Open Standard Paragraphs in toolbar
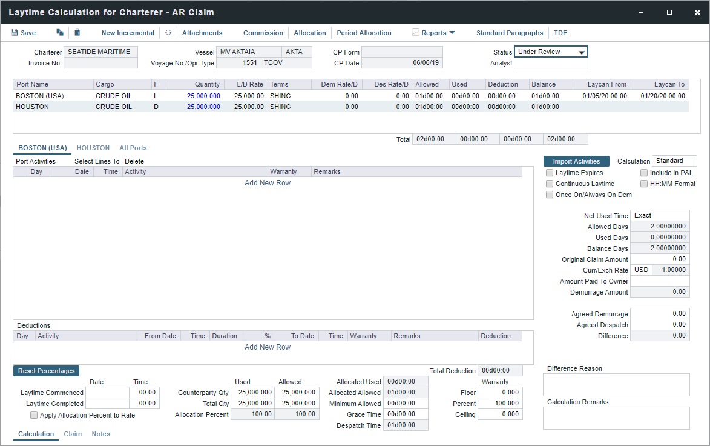Viewport: 710px width, 446px height. (509, 33)
